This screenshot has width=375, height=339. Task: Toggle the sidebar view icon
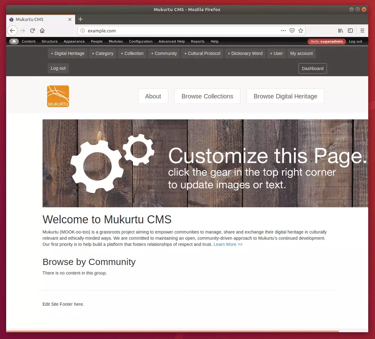click(x=350, y=31)
